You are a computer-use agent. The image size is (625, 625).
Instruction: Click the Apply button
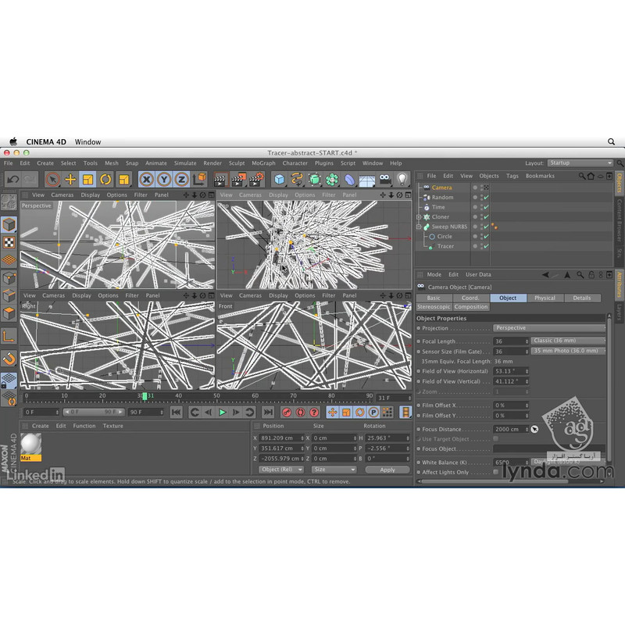[387, 470]
